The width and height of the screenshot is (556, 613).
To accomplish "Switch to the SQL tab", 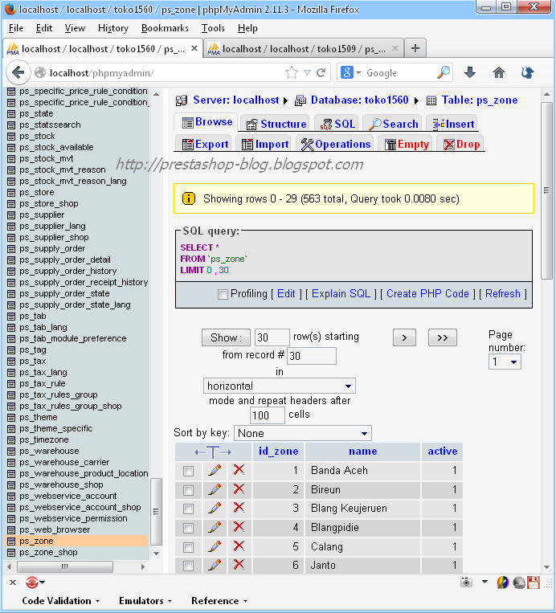I will click(x=337, y=124).
